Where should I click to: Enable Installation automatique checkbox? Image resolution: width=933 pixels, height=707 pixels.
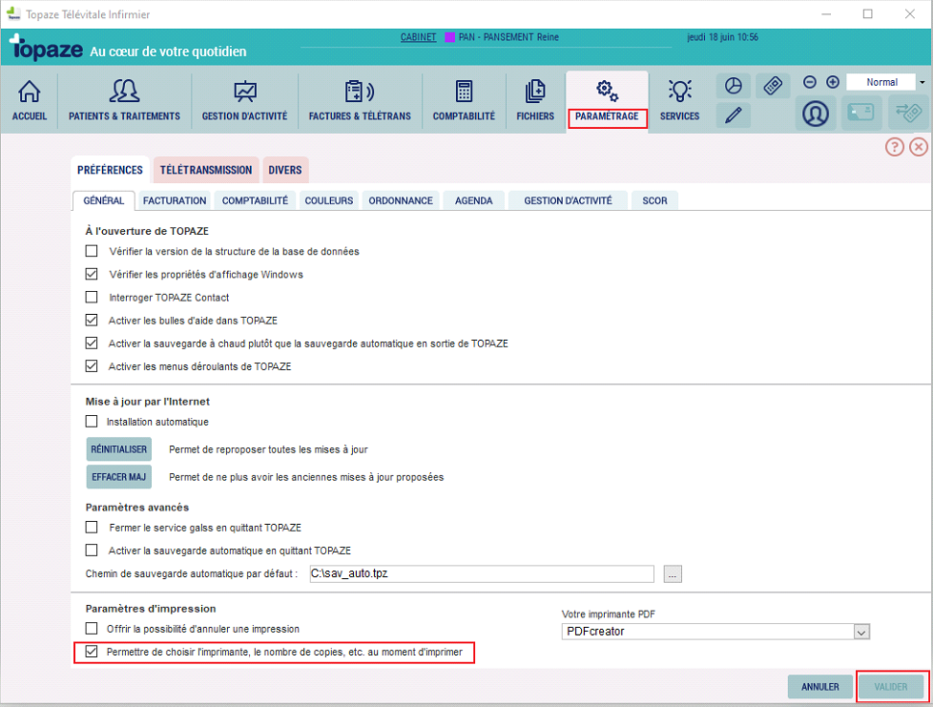[91, 422]
